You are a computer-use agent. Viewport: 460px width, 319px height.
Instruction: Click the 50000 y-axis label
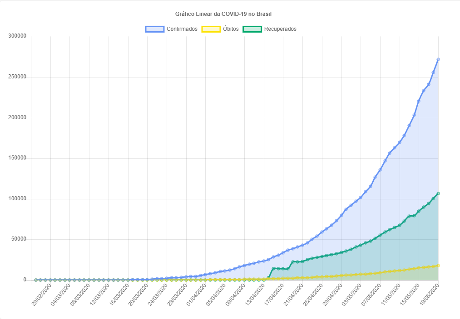click(x=19, y=239)
